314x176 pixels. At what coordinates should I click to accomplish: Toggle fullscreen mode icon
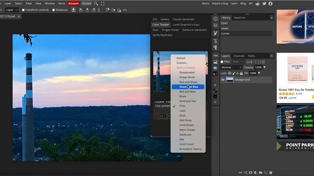103,3
